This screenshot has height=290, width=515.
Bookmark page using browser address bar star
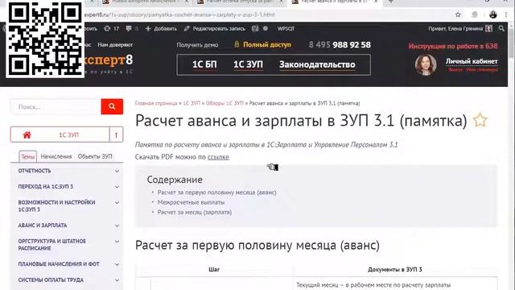(x=458, y=14)
